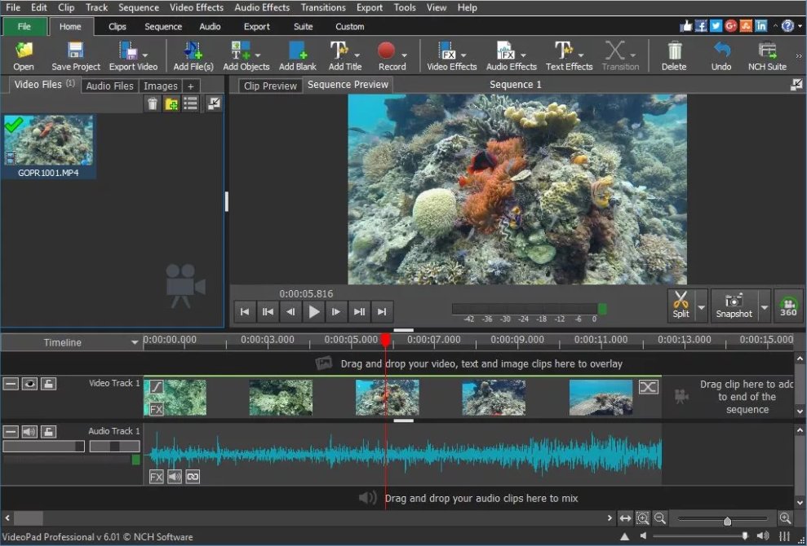807x546 pixels.
Task: Switch to the Clip Preview tab
Action: click(270, 86)
